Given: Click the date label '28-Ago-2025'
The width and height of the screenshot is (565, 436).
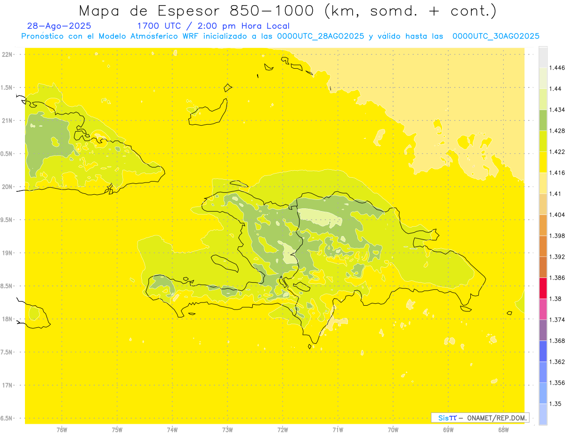Looking at the screenshot, I should pos(59,26).
